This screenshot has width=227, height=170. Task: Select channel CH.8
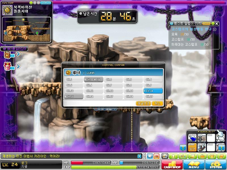(x=133, y=85)
